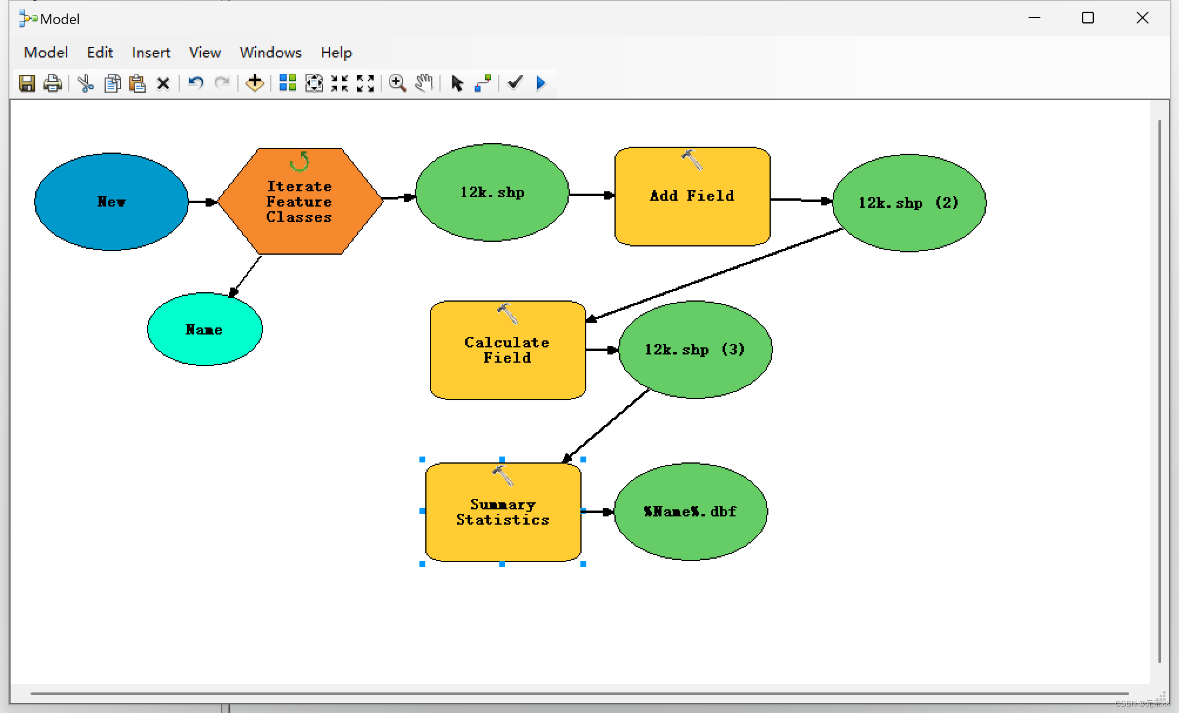Screen dimensions: 1179x713
Task: Click the horizontal scrollbar at the bottom
Action: [579, 694]
